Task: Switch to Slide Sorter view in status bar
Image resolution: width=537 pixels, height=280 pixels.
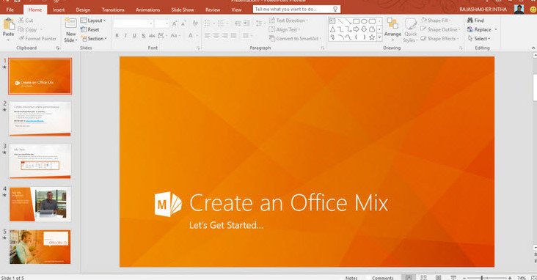Action: 423,278
